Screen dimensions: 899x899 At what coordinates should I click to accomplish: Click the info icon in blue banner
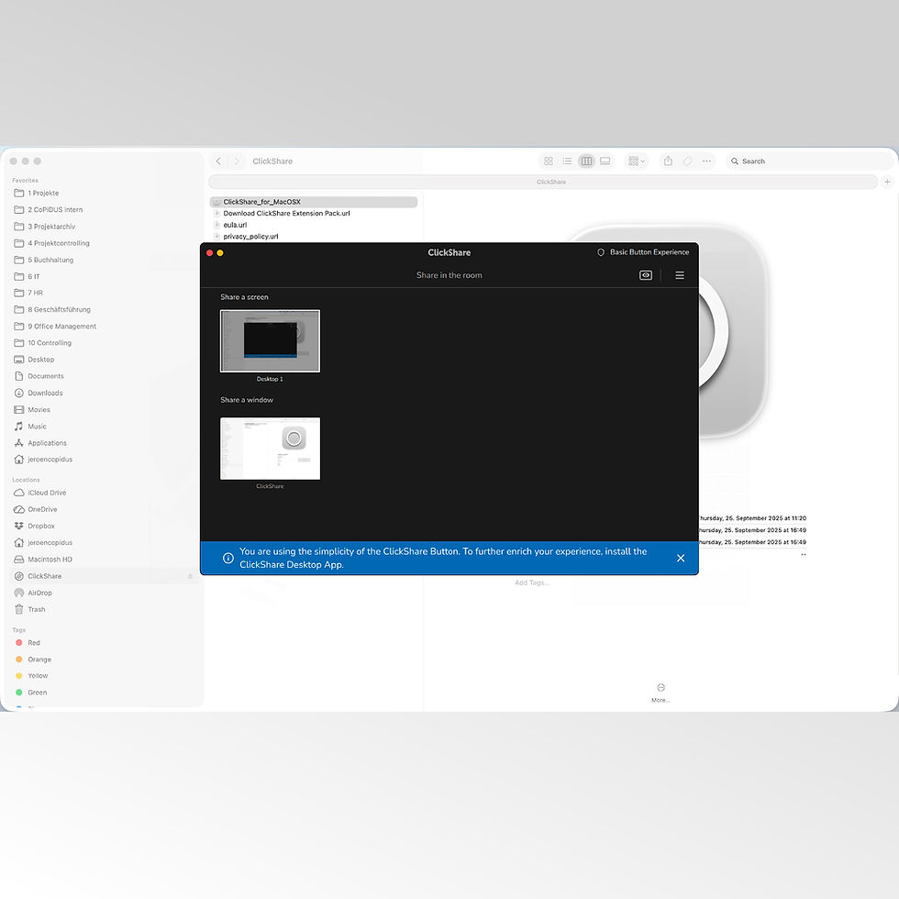click(x=228, y=558)
